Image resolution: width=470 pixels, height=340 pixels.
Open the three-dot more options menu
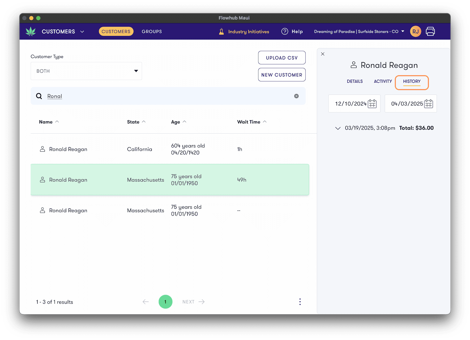tap(300, 302)
